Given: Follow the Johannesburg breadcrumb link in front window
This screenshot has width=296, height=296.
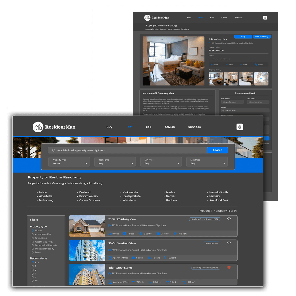Looking at the screenshot, I should pos(76,183).
